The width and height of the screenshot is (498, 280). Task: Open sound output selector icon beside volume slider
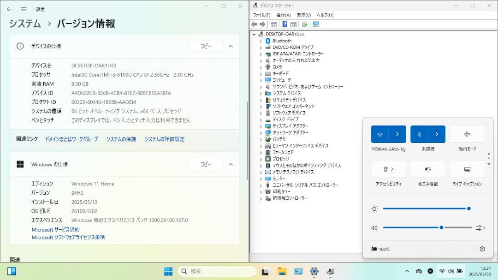click(x=480, y=228)
